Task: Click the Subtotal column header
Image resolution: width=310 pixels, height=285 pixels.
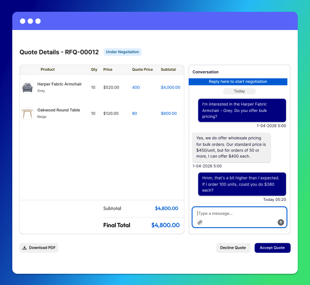Action: 168,69
